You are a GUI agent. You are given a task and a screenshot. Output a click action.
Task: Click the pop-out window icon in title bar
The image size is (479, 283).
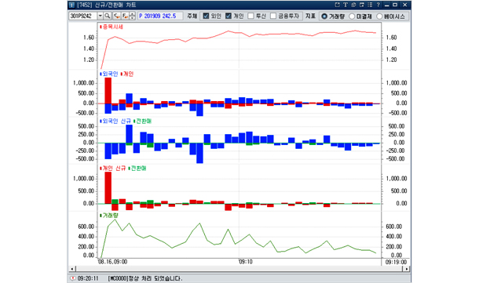pos(337,5)
